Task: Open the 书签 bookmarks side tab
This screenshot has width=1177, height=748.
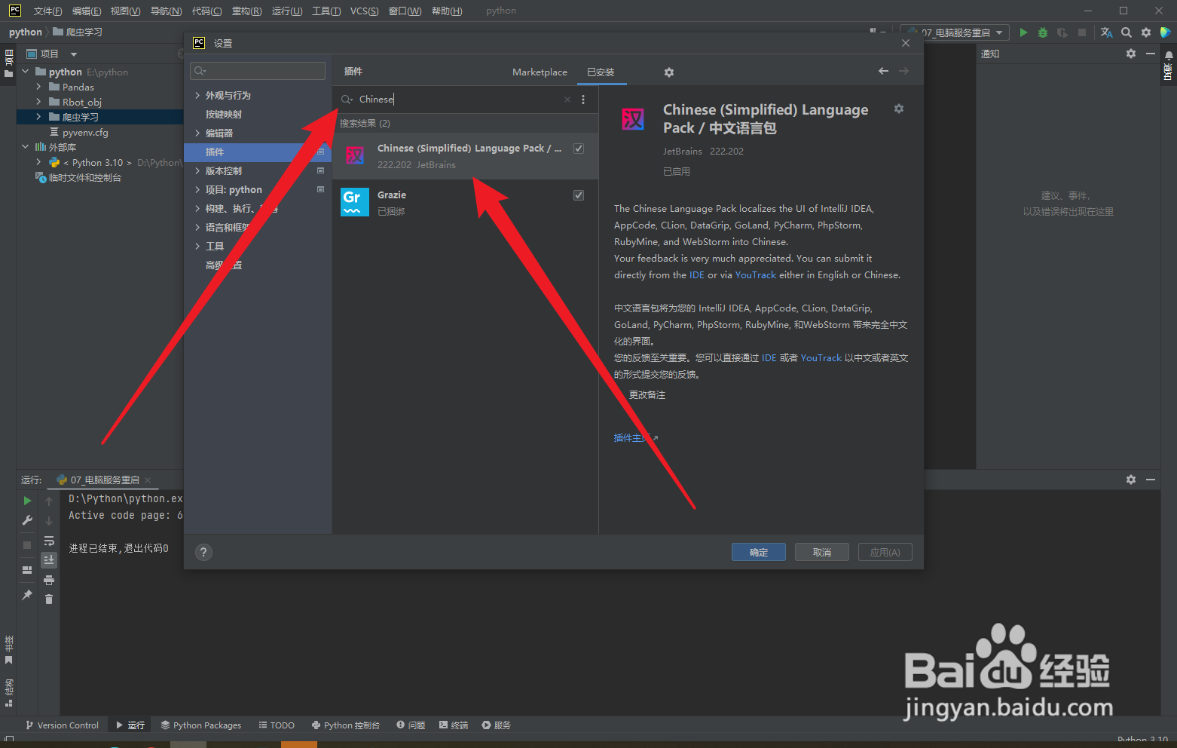Action: [9, 650]
